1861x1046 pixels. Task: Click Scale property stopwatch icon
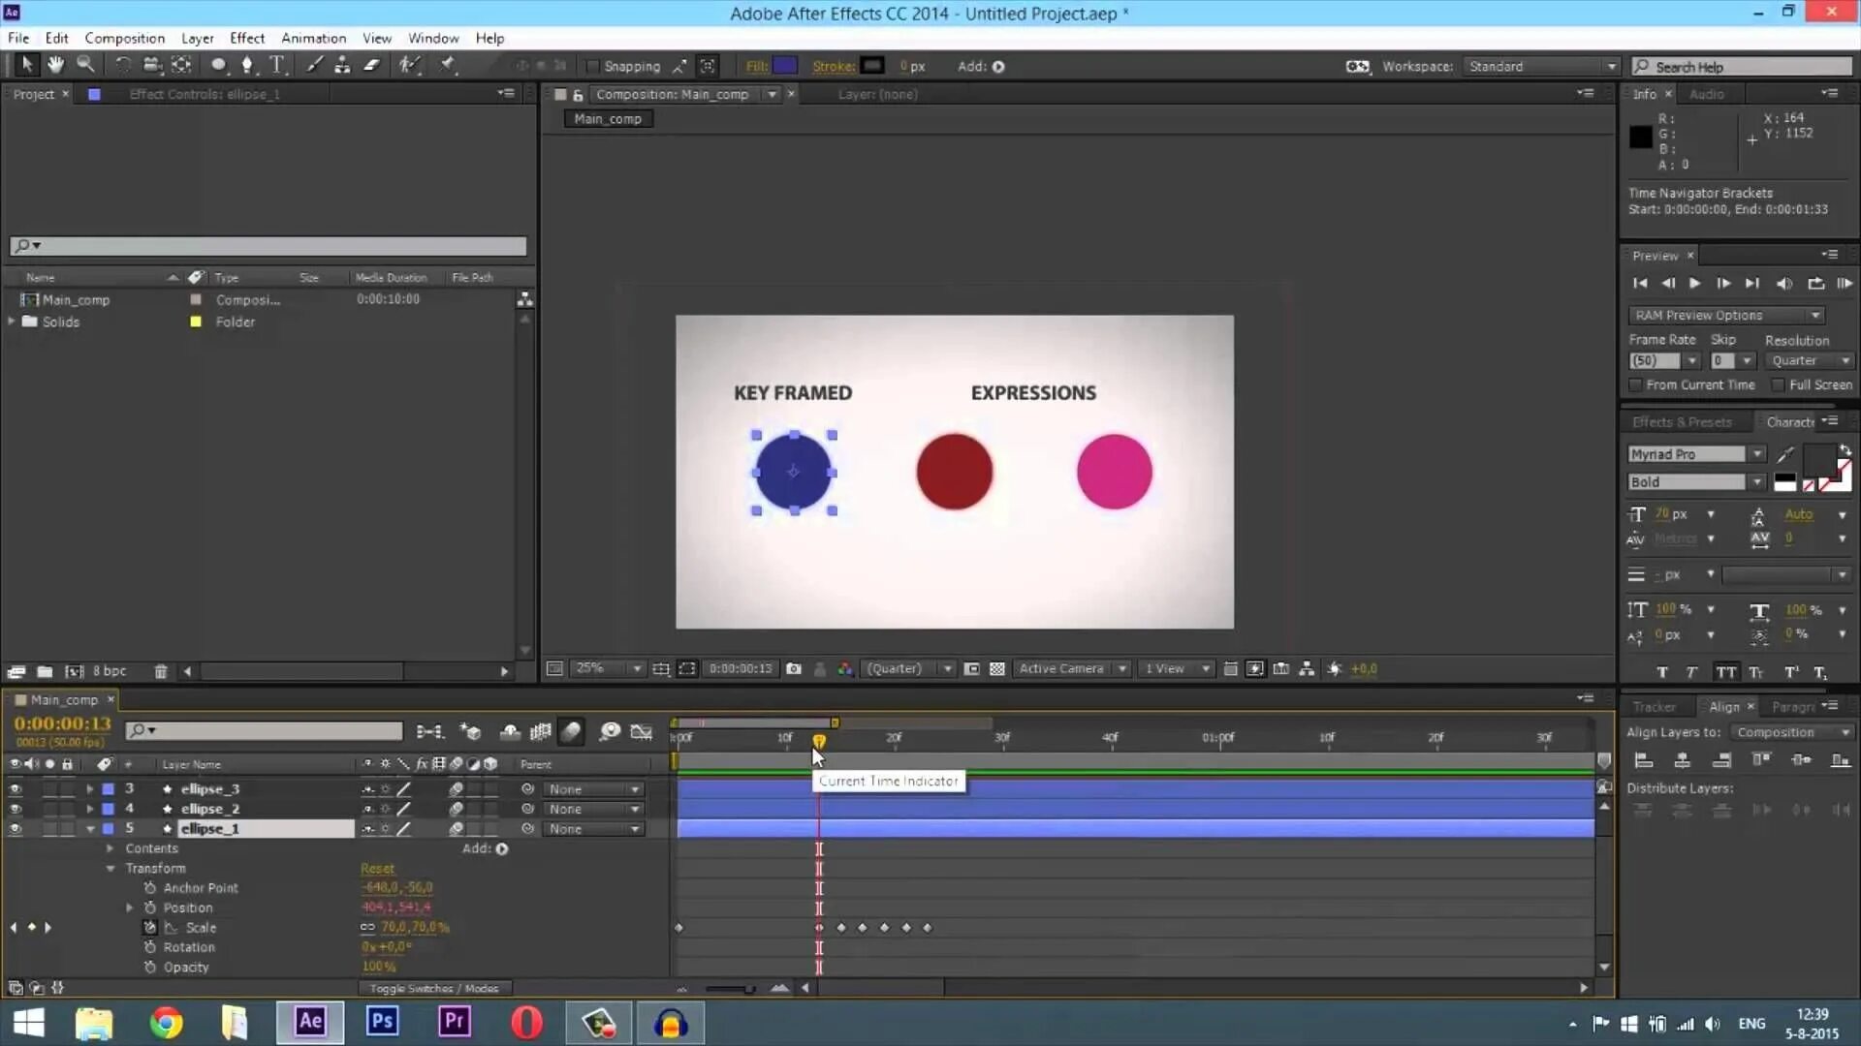pos(150,928)
